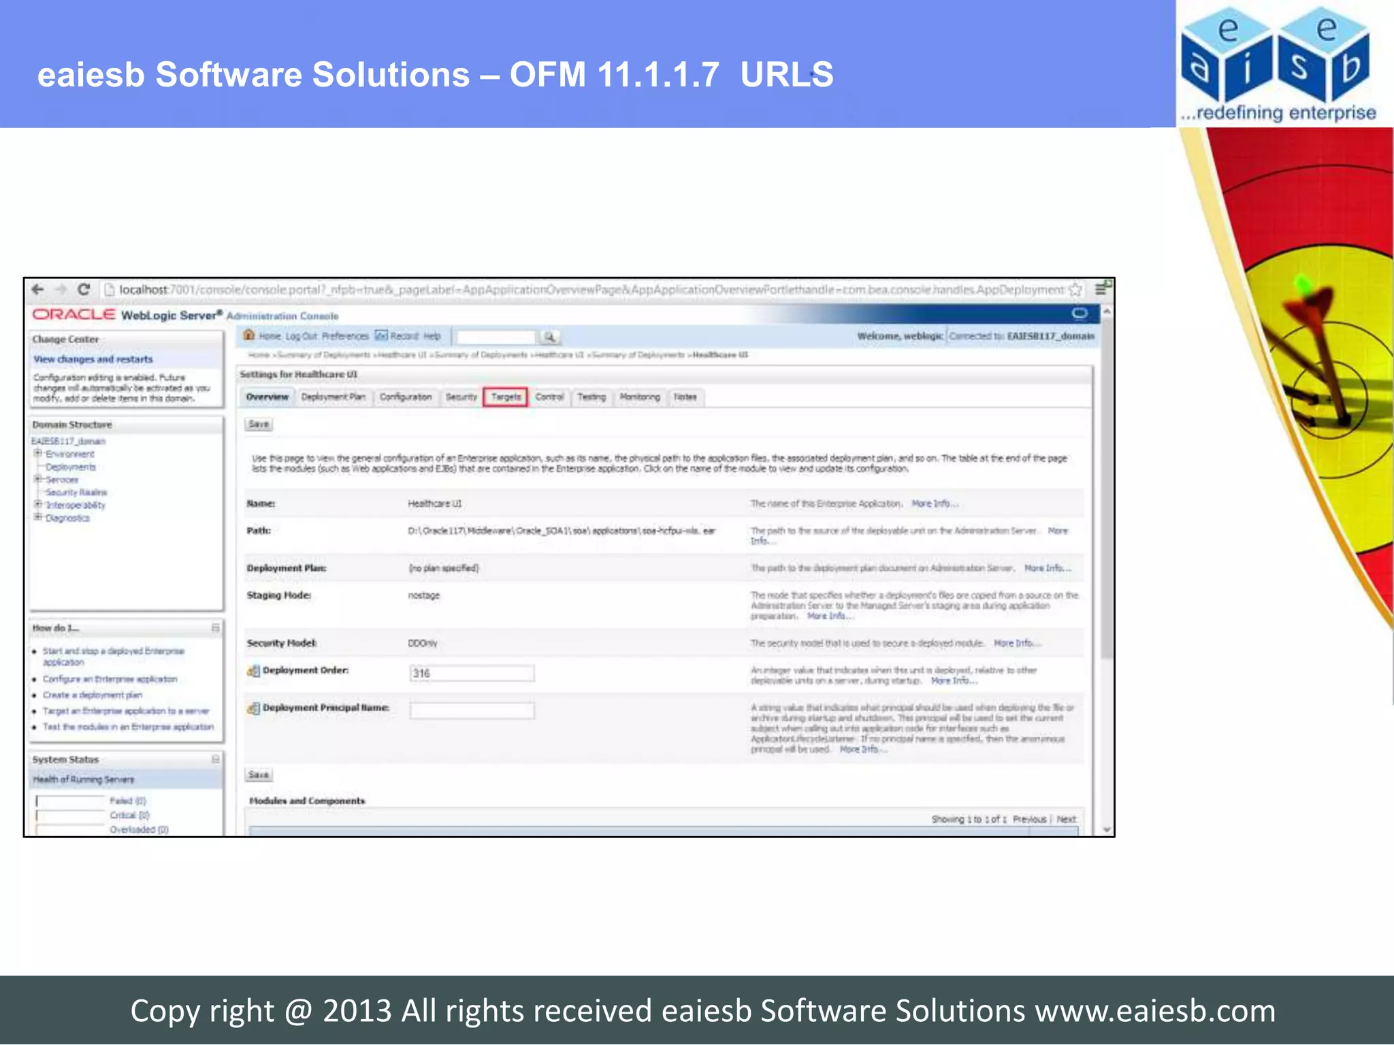Click the browser address bar URL
Viewport: 1394px width, 1045px height.
click(x=591, y=290)
